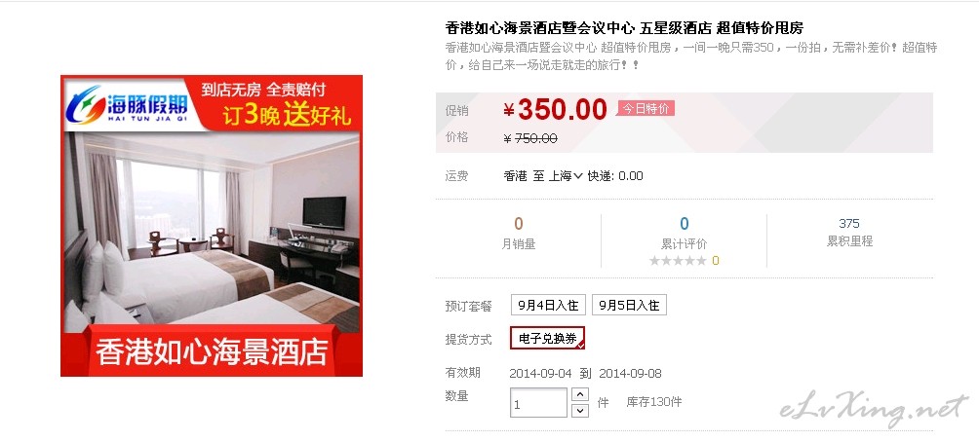Click the 累积里程 375 mileage value
979x441 pixels.
[x=849, y=223]
